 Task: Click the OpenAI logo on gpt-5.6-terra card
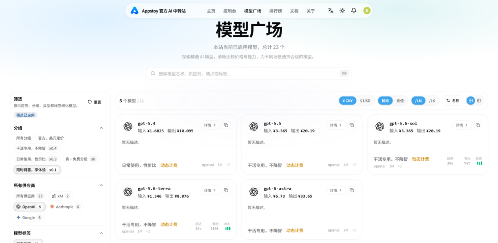[x=128, y=191]
